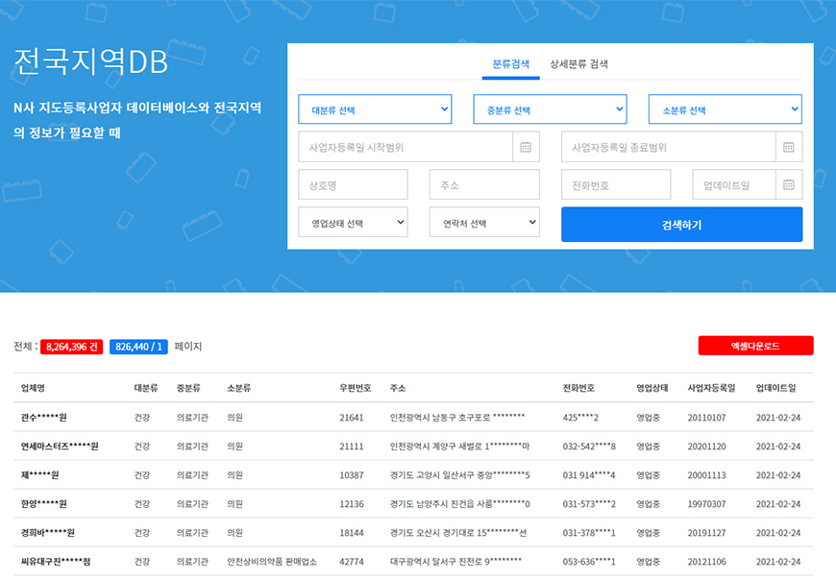Viewport: 836px width, 580px height.
Task: Expand the 중분류 선택 dropdown
Action: click(550, 109)
